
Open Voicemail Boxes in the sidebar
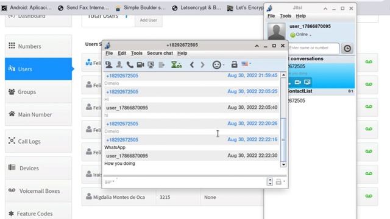38,191
